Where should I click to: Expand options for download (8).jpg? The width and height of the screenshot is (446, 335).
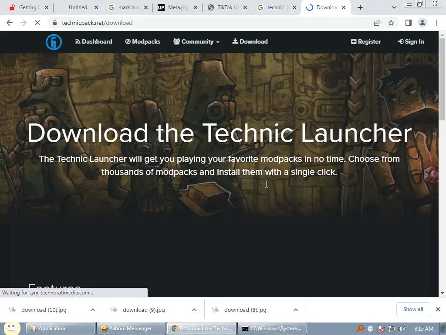(x=296, y=310)
